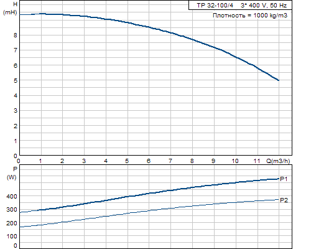Click the 2 tick on the H axis
Image resolution: width=311 pixels, height=249 pixels.
pos(16,126)
